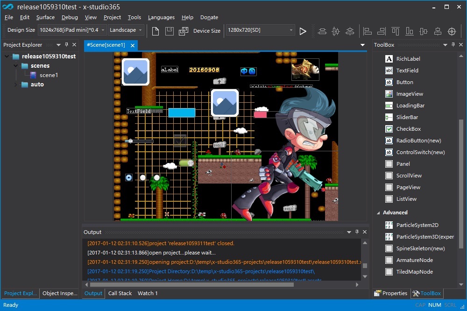This screenshot has height=311, width=467.
Task: Click the Output vertical scrollbar thumb
Action: 365,265
